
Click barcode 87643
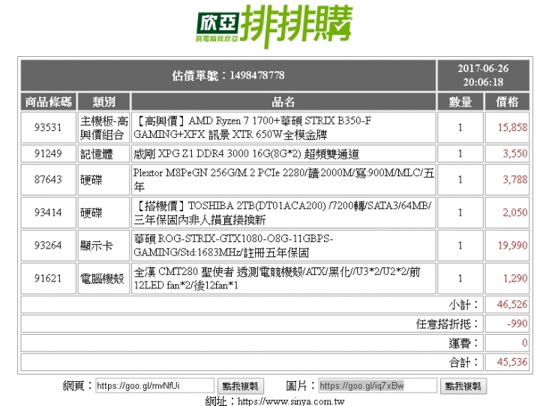pyautogui.click(x=48, y=180)
